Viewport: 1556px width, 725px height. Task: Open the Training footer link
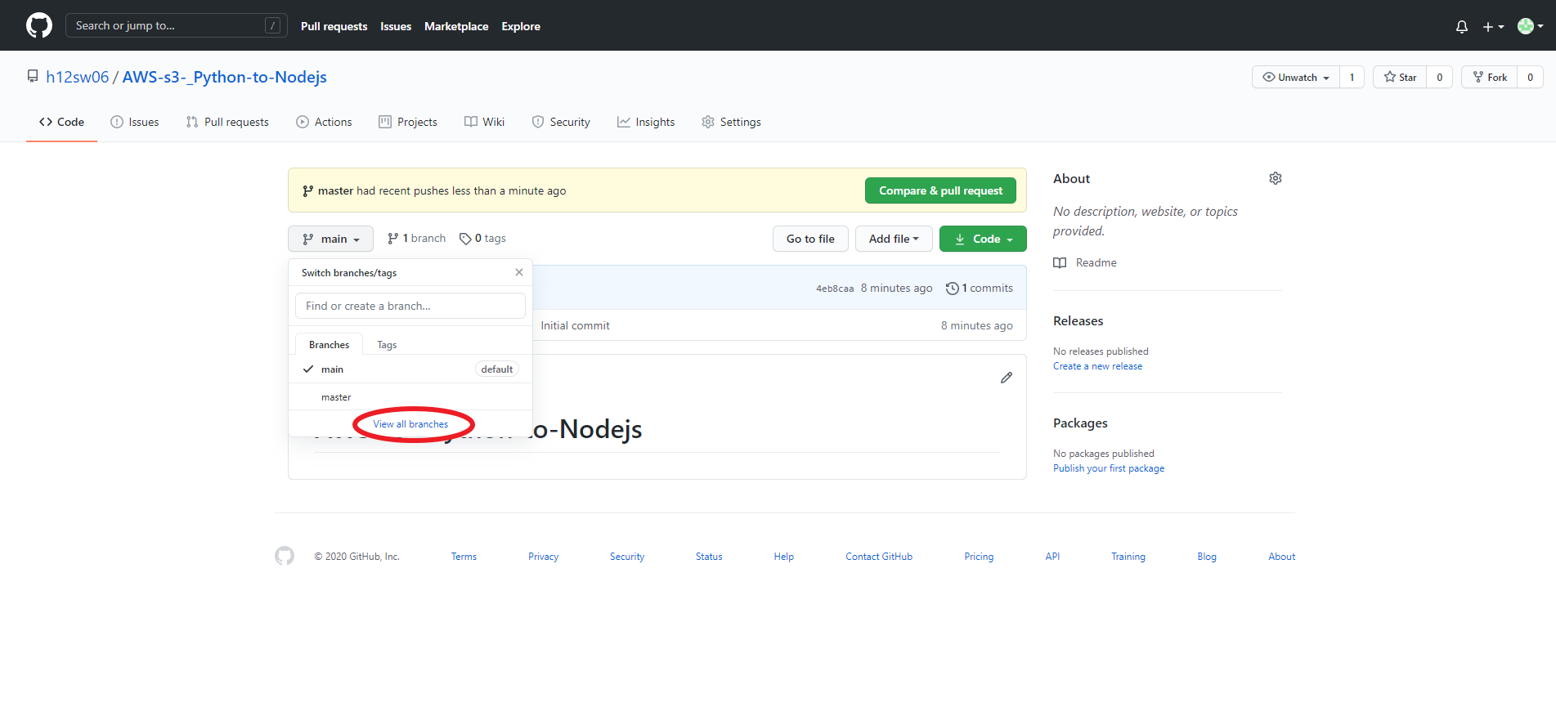point(1128,557)
